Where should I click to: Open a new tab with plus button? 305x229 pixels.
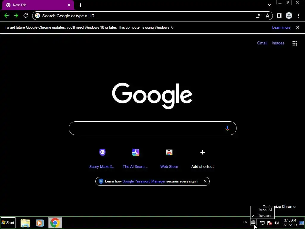[80, 5]
